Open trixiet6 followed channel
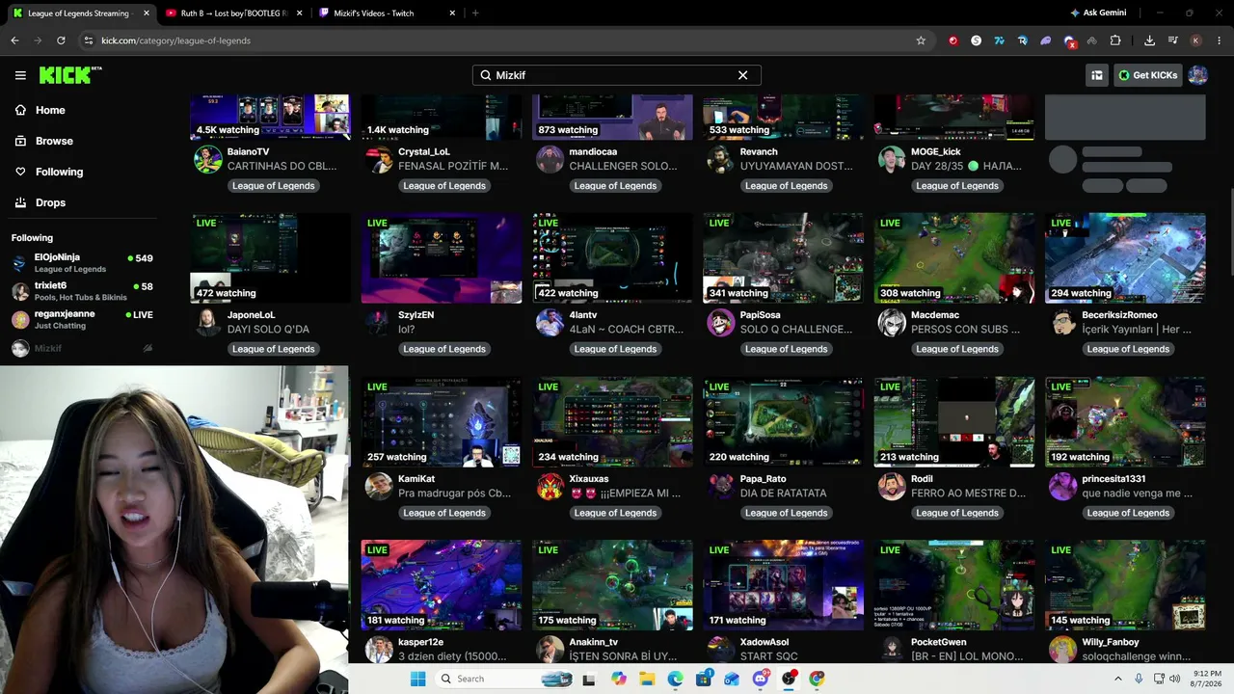This screenshot has height=694, width=1234. coord(82,291)
